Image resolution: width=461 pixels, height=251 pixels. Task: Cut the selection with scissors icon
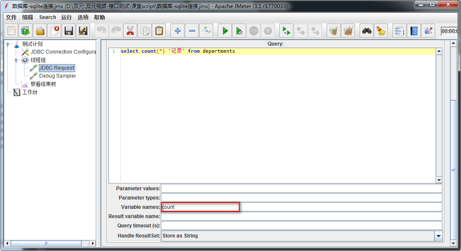(x=130, y=31)
